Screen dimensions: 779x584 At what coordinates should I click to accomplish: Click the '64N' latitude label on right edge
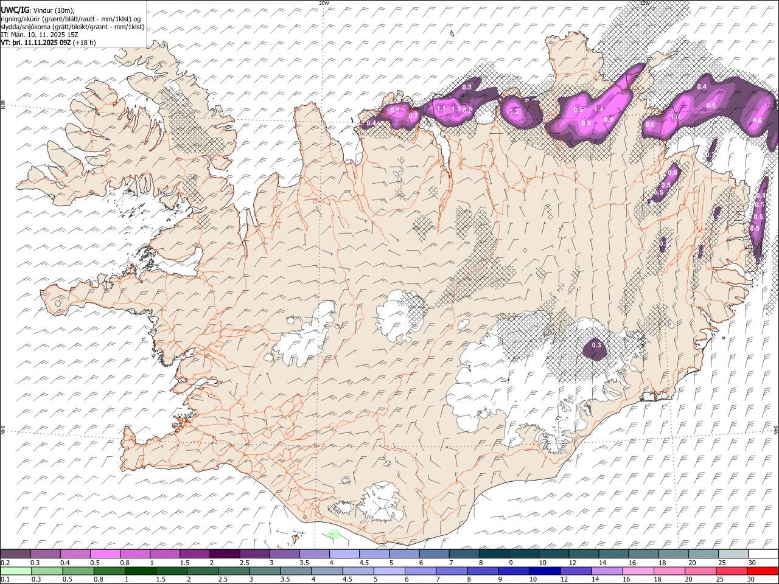pyautogui.click(x=776, y=429)
